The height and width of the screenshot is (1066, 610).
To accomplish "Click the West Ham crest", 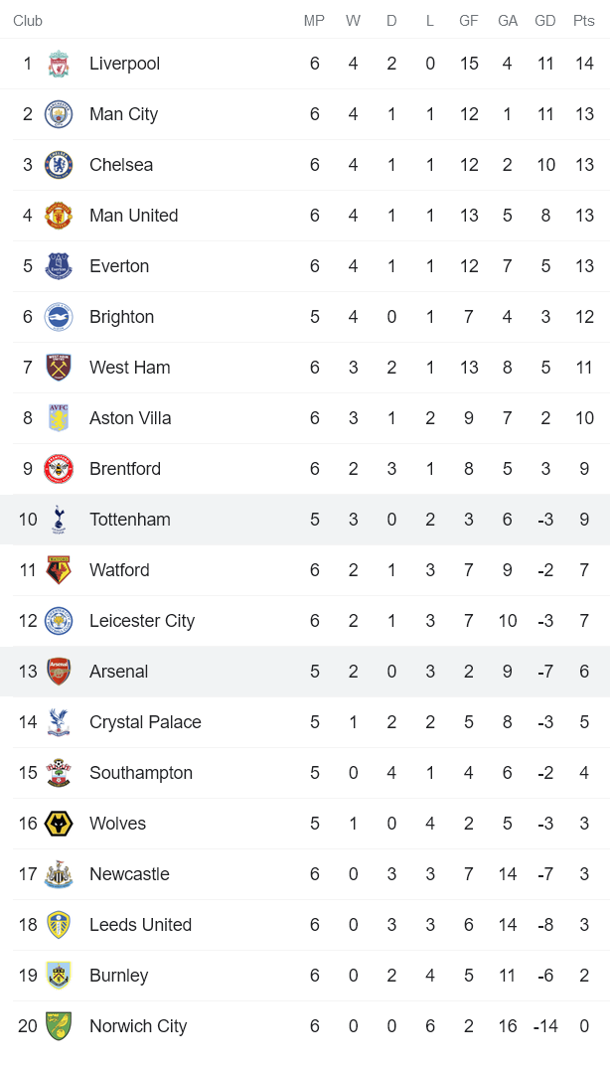I will 59,367.
